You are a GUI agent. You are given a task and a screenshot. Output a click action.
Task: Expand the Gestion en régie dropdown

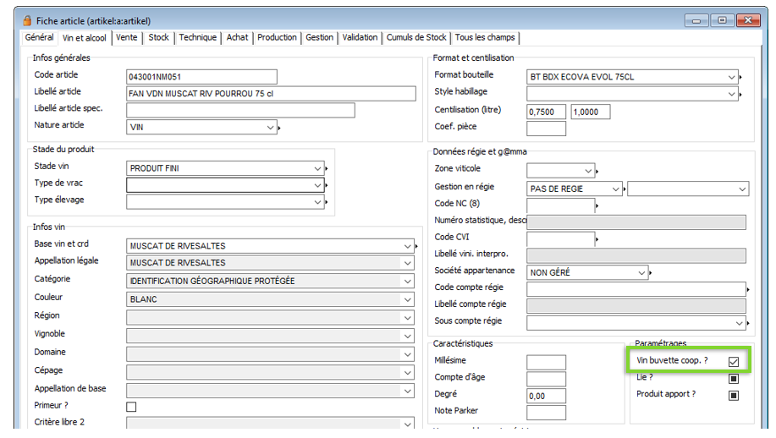coord(614,189)
